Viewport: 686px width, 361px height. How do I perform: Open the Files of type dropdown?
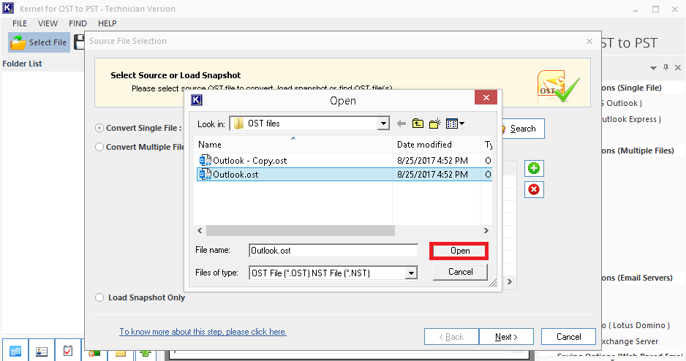click(x=411, y=273)
